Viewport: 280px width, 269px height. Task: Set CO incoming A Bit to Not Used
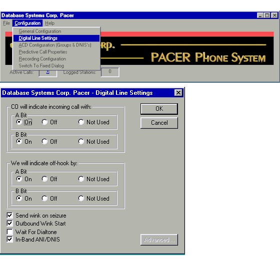click(x=94, y=122)
